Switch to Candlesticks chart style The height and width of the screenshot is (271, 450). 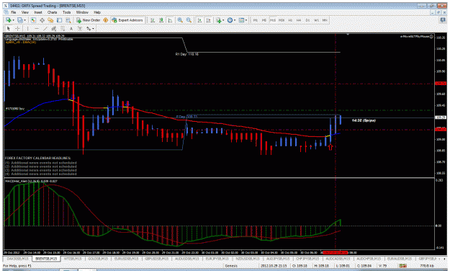click(161, 20)
